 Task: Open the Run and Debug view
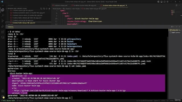coord(3,26)
